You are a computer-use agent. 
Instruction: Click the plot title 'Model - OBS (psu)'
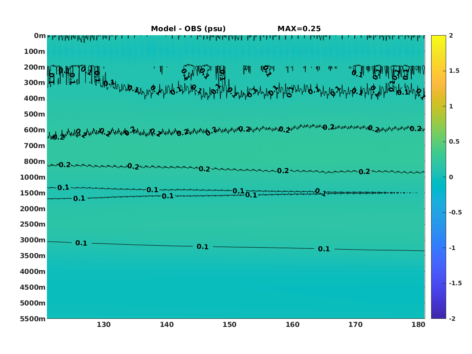point(188,29)
